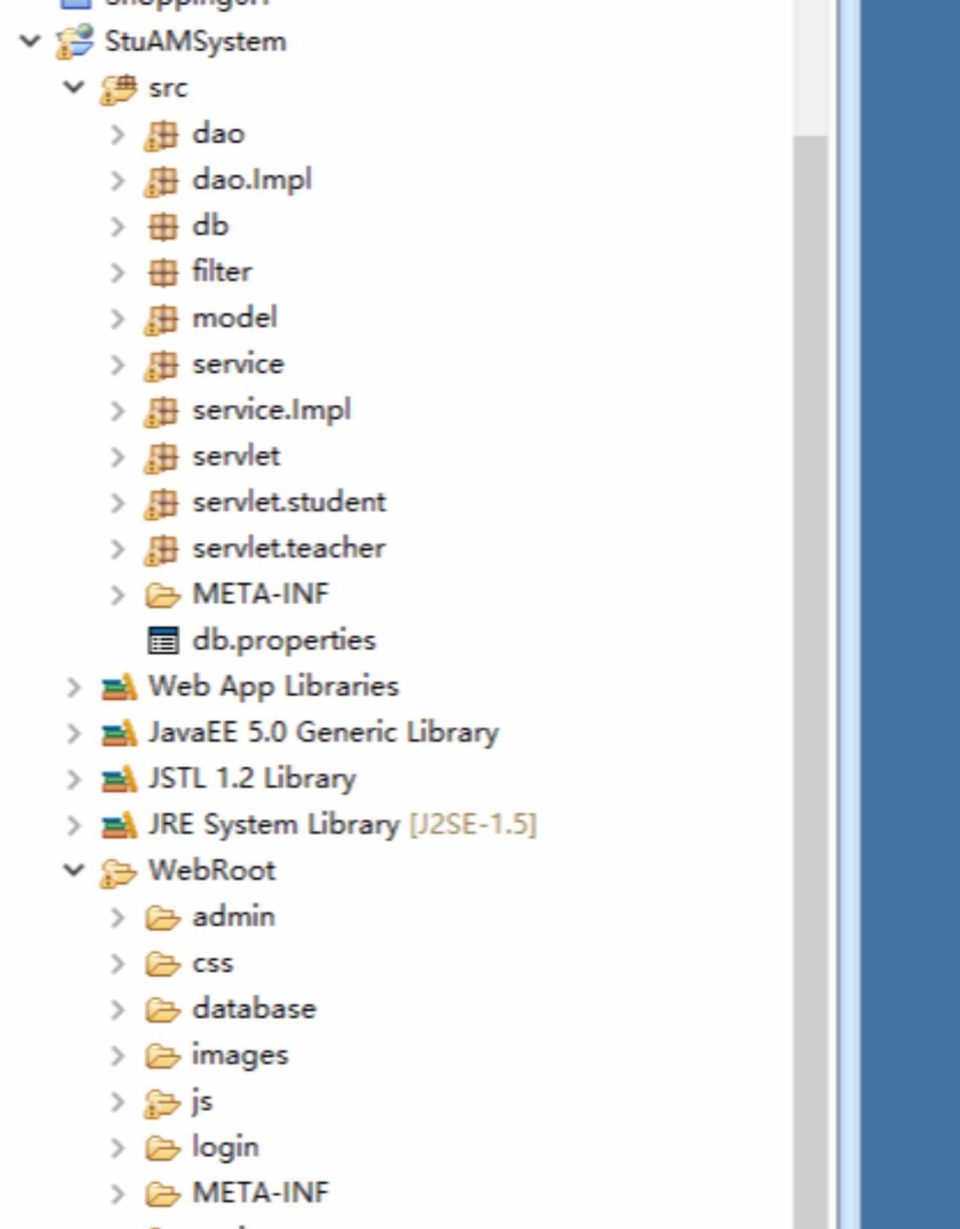Click the filter package icon
The height and width of the screenshot is (1229, 960).
click(162, 273)
